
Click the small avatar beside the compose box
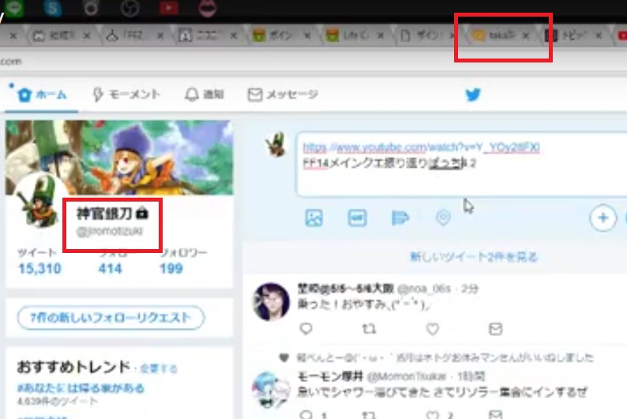click(x=276, y=145)
